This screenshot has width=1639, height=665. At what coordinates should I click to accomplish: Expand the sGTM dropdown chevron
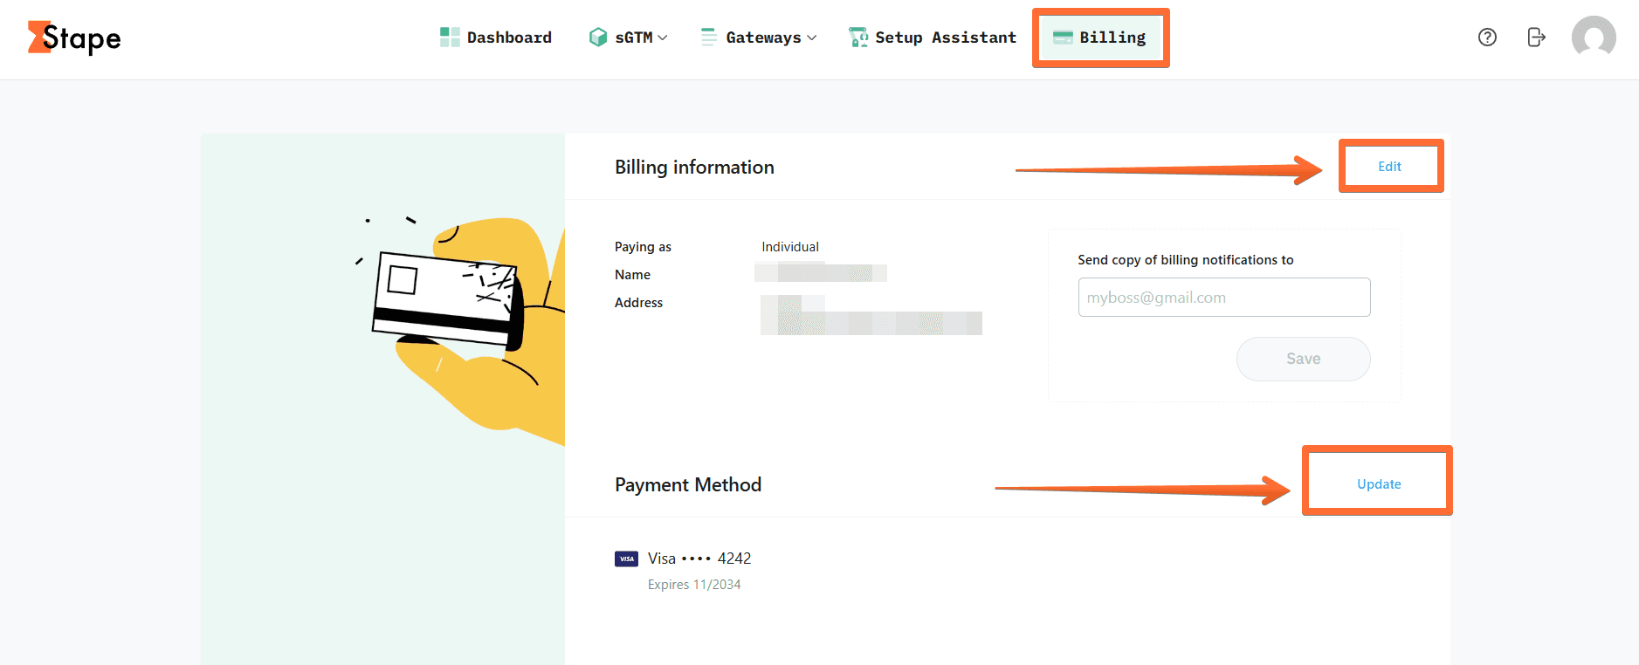(663, 38)
